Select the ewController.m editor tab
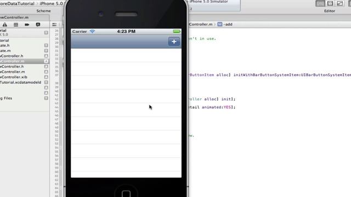351x197 pixels. pyautogui.click(x=14, y=18)
